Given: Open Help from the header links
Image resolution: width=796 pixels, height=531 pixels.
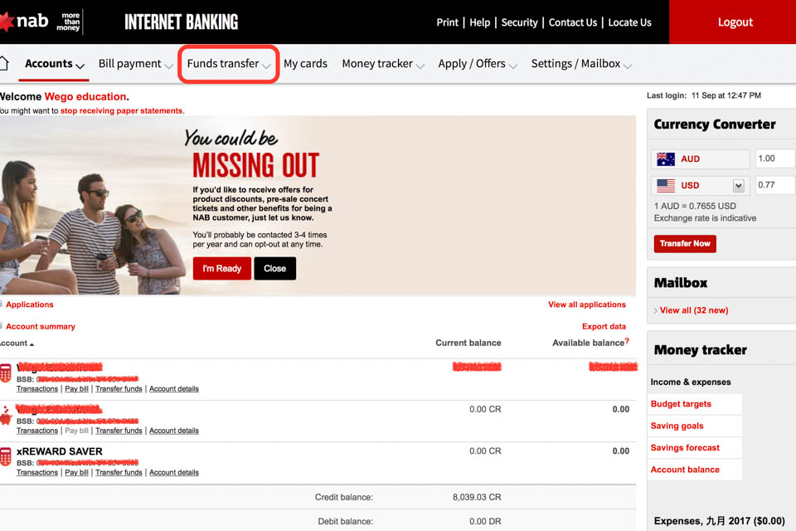Looking at the screenshot, I should tap(480, 22).
